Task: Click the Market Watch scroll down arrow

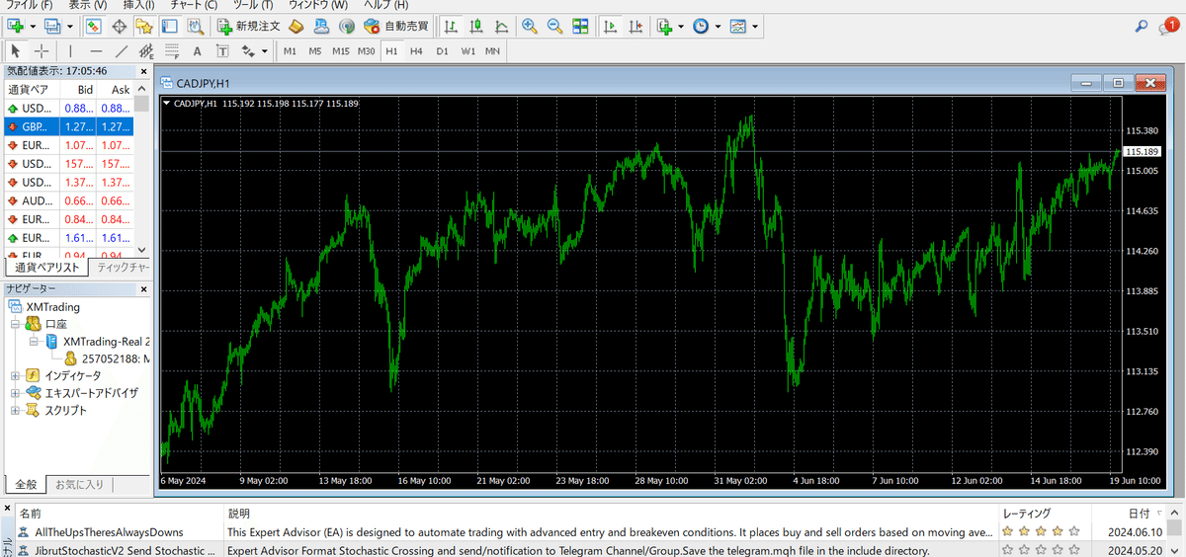Action: [x=142, y=251]
